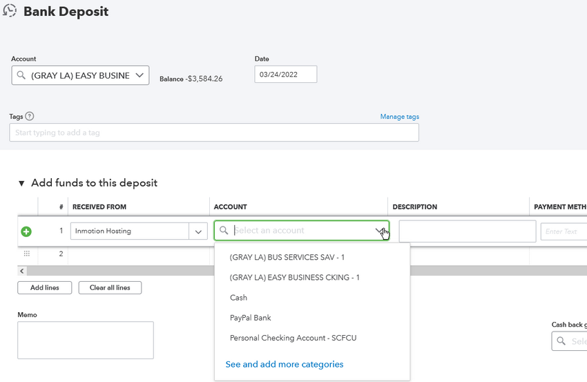Select Cash from account list

[238, 298]
